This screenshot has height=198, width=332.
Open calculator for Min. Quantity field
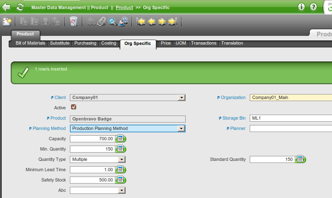pyautogui.click(x=121, y=149)
